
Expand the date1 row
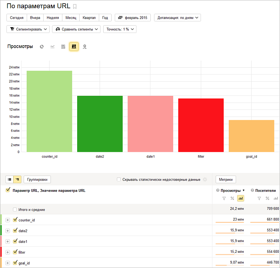8,242
